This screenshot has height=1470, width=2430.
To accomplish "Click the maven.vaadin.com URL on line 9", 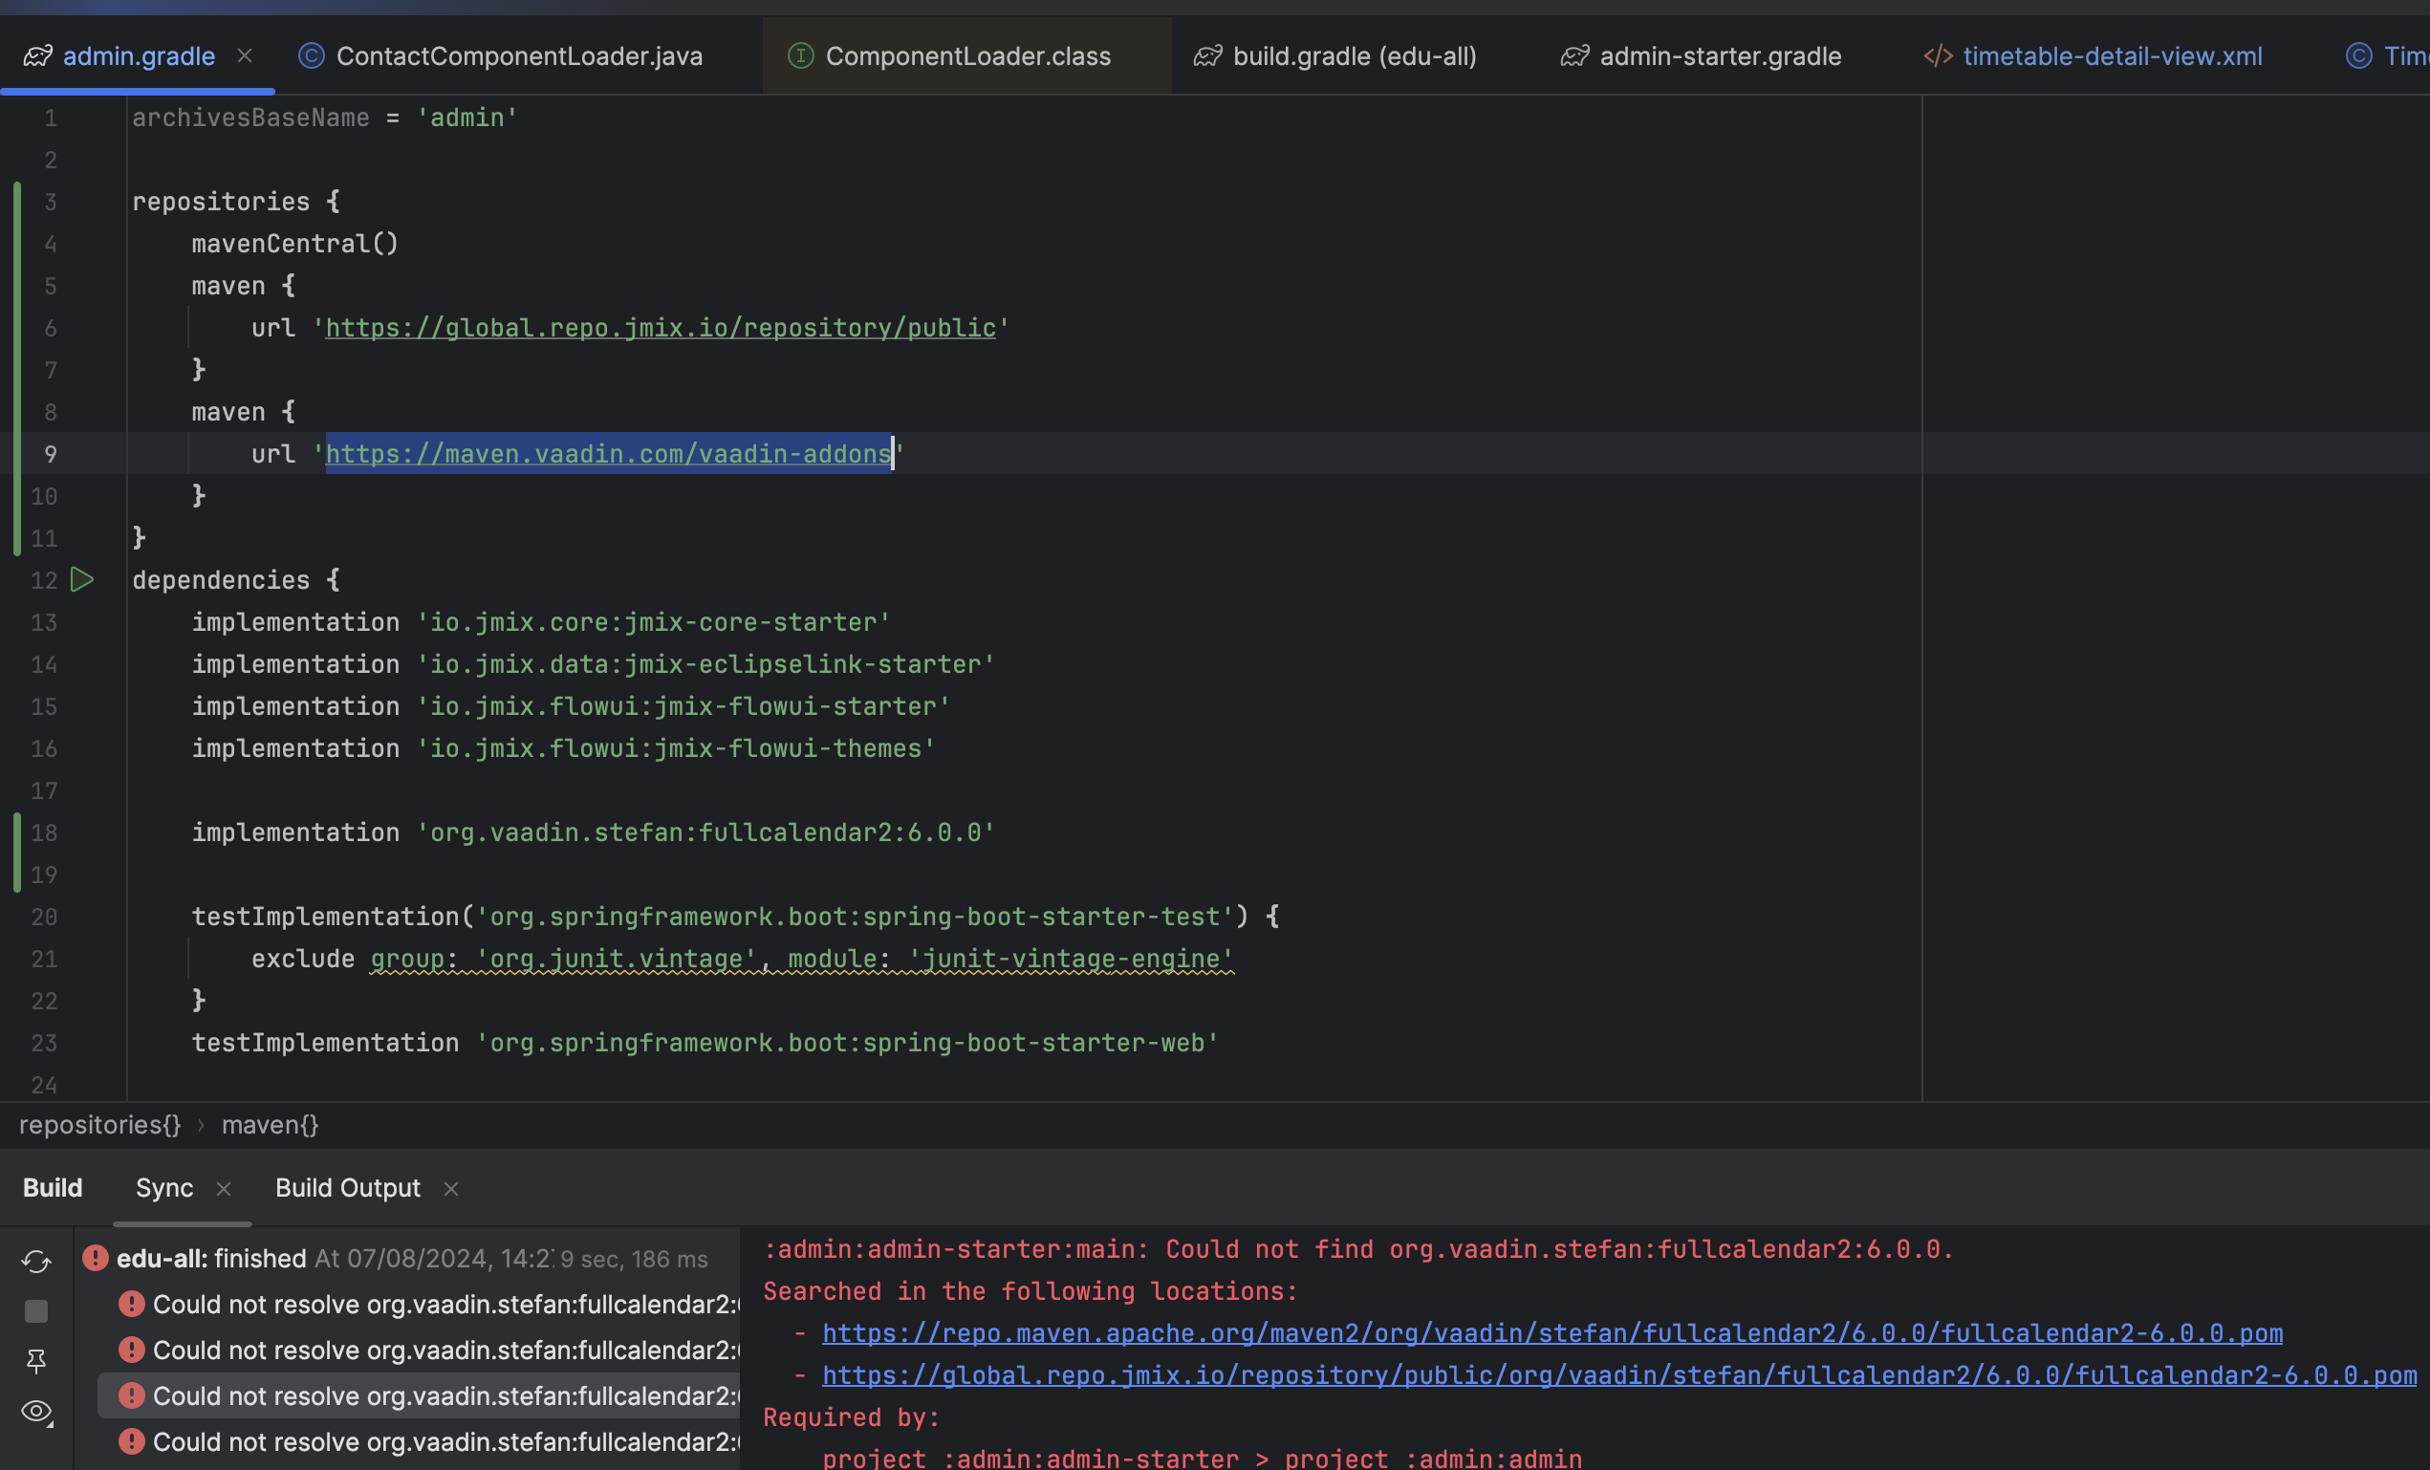I will (609, 454).
